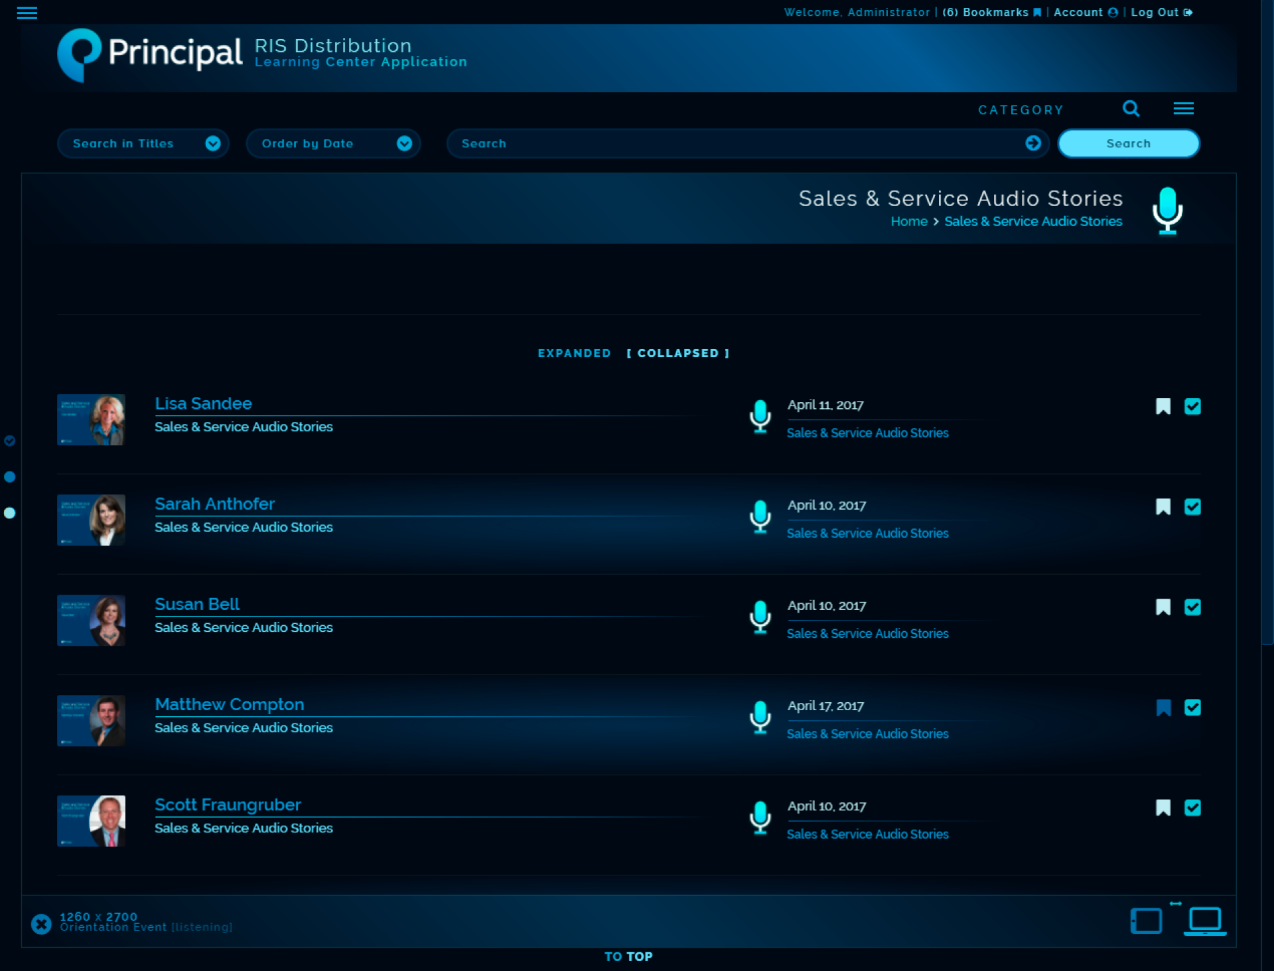The width and height of the screenshot is (1274, 971).
Task: Click the cyan Search button
Action: coord(1129,143)
